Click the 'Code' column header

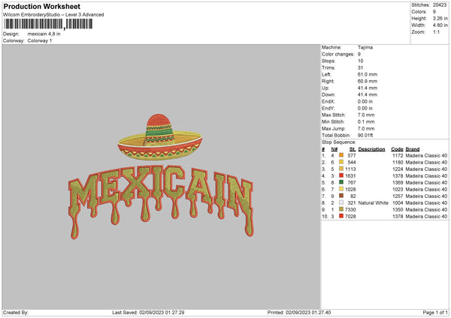[397, 149]
